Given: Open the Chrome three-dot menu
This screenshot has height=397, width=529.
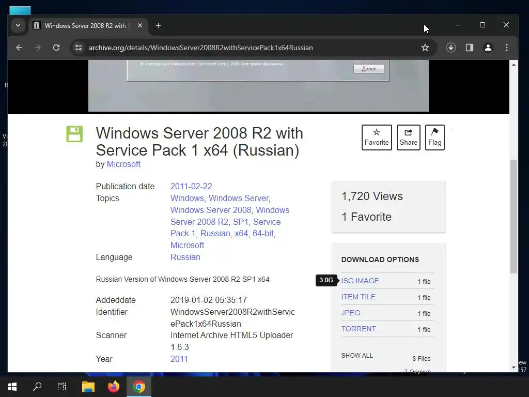Looking at the screenshot, I should (x=506, y=48).
